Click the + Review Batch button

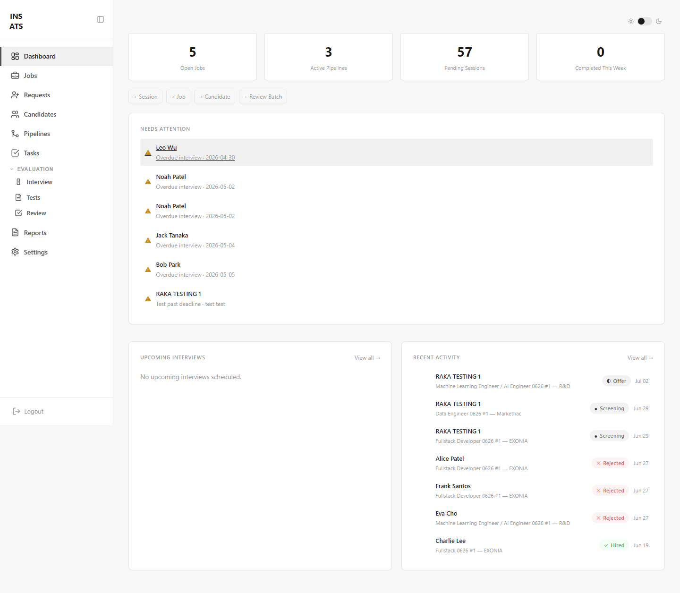263,97
